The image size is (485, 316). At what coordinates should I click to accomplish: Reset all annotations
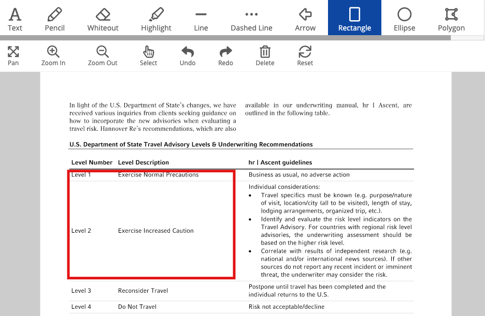pyautogui.click(x=305, y=54)
